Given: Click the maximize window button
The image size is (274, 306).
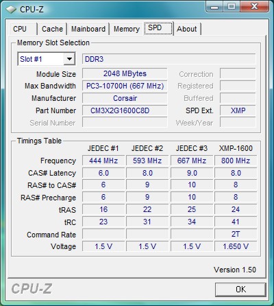Looking at the screenshot, I should coord(231,7).
